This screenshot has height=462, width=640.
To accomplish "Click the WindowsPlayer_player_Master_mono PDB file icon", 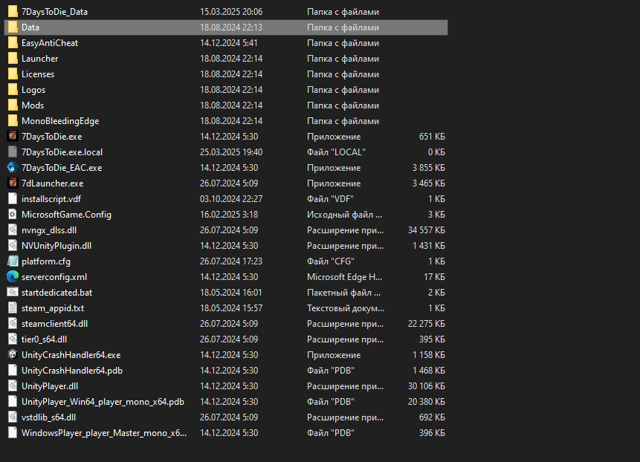I will pos(13,433).
